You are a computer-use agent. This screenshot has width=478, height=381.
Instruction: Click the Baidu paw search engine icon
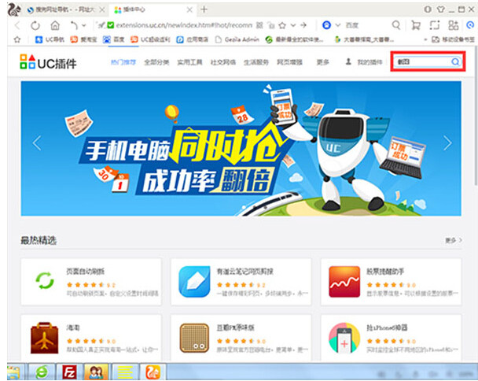326,25
